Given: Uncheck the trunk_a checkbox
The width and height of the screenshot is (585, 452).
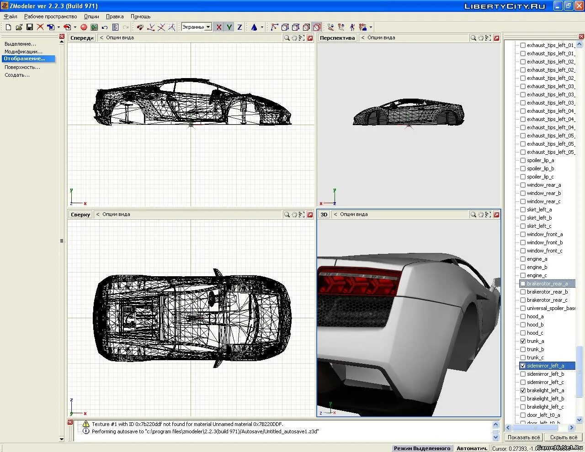Looking at the screenshot, I should (x=523, y=341).
